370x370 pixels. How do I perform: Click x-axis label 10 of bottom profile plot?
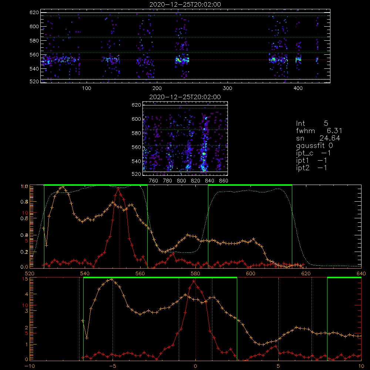point(361,366)
